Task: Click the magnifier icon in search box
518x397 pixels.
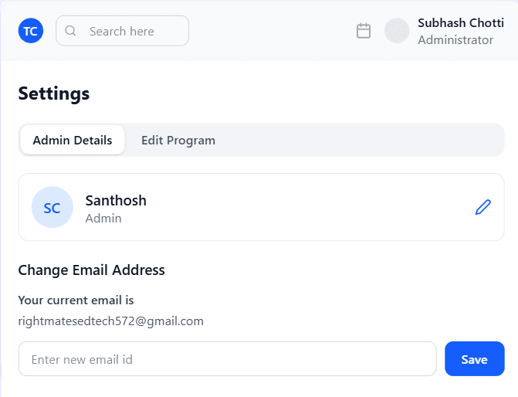Action: pos(71,31)
